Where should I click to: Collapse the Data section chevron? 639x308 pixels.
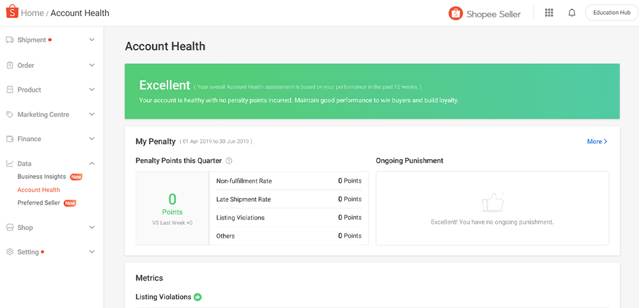(x=91, y=164)
